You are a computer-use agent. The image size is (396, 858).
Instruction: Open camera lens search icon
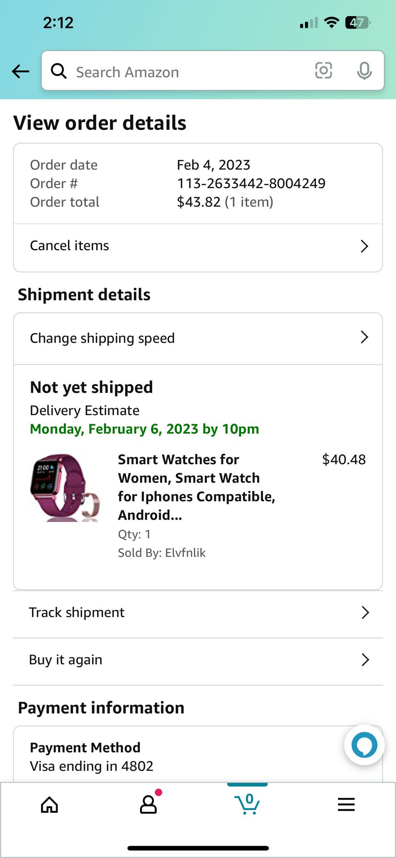click(323, 70)
